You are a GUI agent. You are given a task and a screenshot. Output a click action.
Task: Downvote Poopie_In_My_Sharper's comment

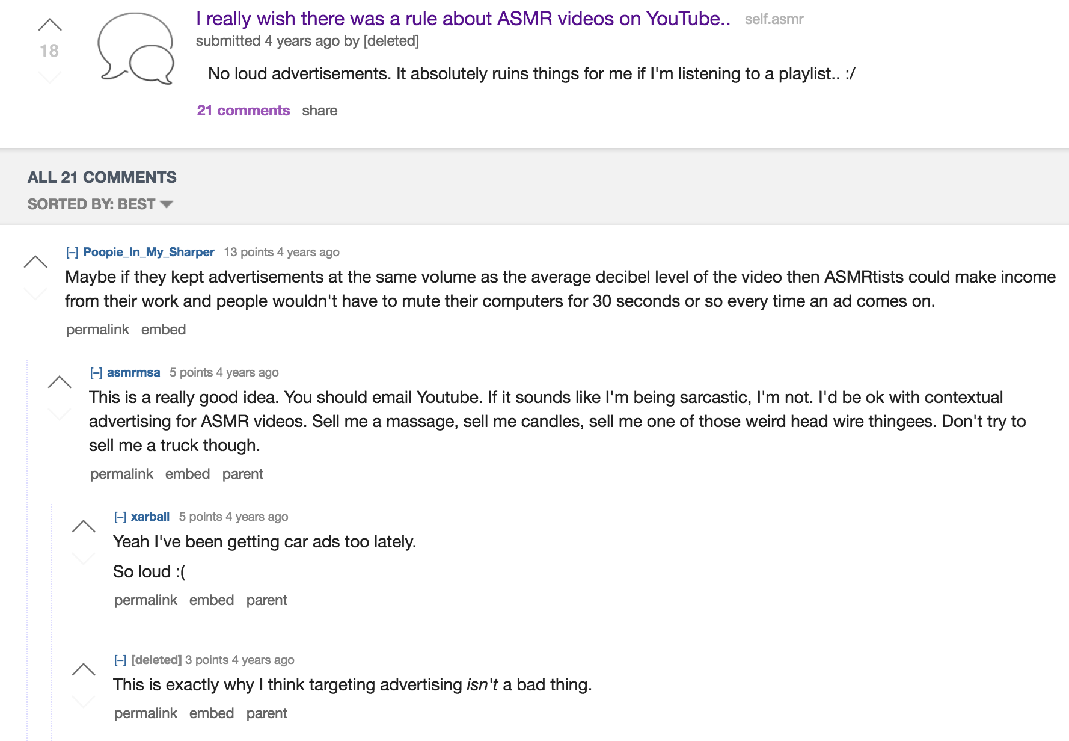click(x=35, y=294)
